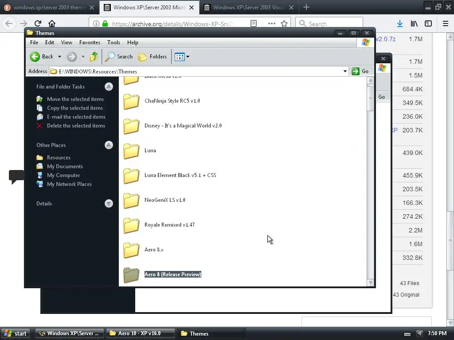
Task: Click the green Go arrow
Action: tap(355, 71)
